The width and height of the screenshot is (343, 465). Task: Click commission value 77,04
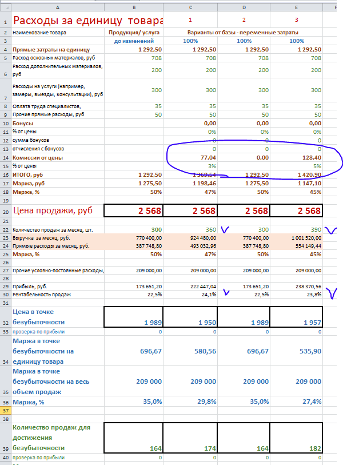209,158
